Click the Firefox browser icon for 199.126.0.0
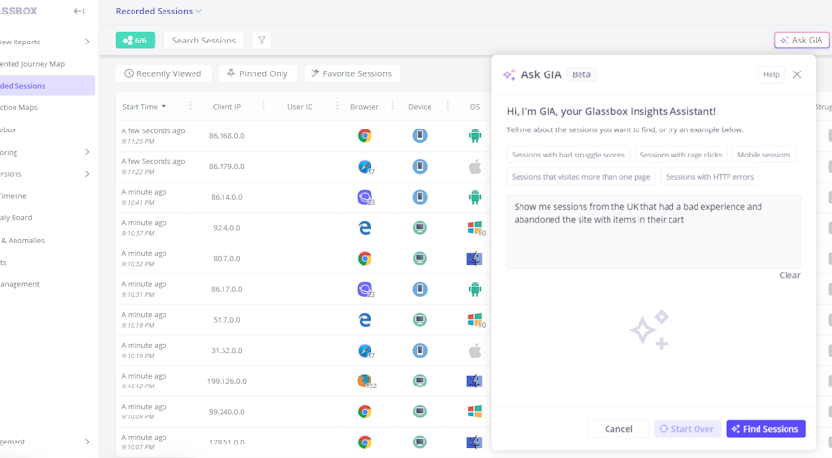This screenshot has width=832, height=458. coord(365,381)
